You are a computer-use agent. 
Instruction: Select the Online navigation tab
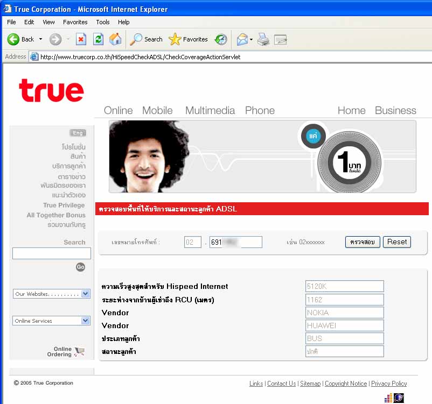pyautogui.click(x=118, y=110)
